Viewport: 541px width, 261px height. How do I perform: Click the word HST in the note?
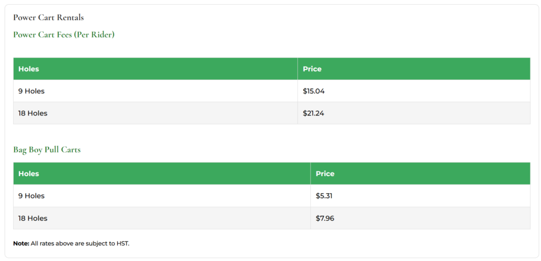pyautogui.click(x=122, y=244)
